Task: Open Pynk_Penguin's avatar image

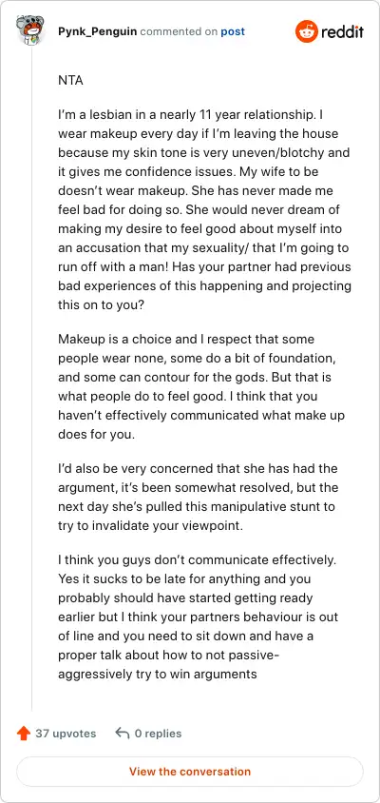Action: click(x=30, y=30)
